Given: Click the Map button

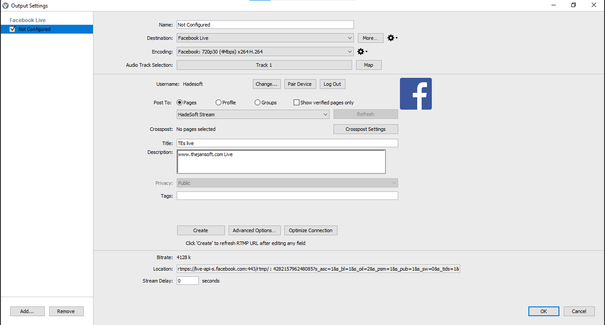Looking at the screenshot, I should click(368, 65).
